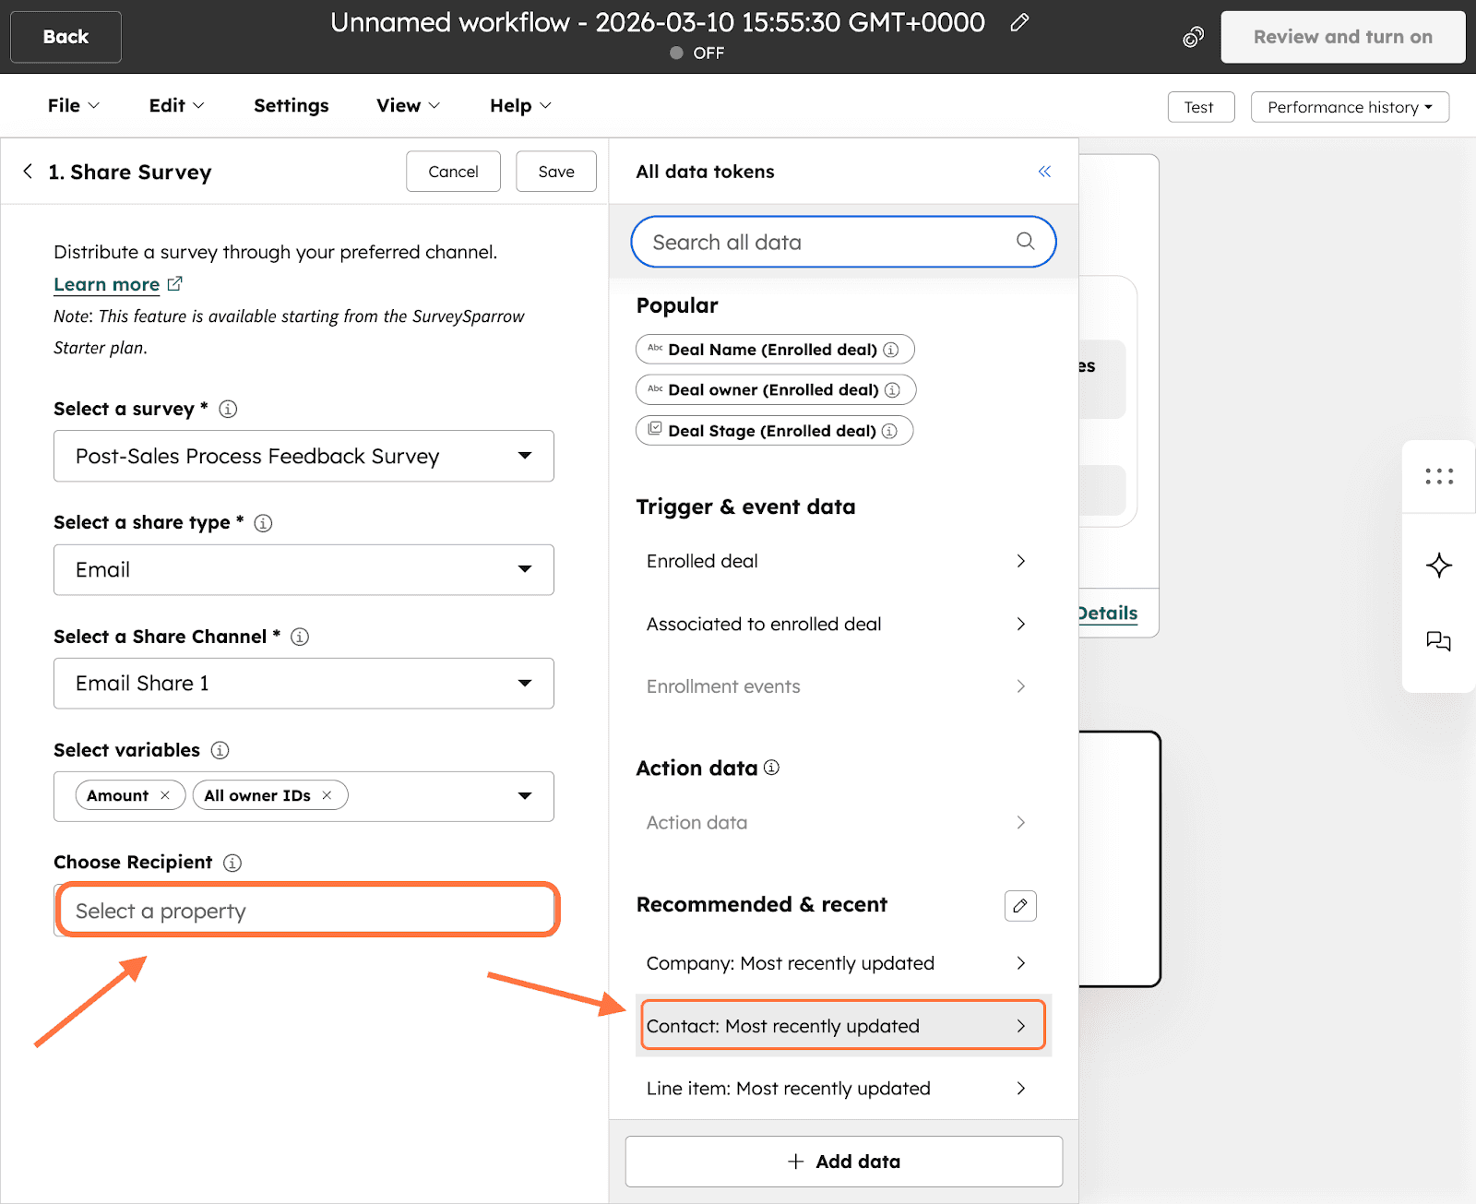Click the edit icon beside Recommended & recent
This screenshot has height=1204, width=1476.
pos(1019,906)
